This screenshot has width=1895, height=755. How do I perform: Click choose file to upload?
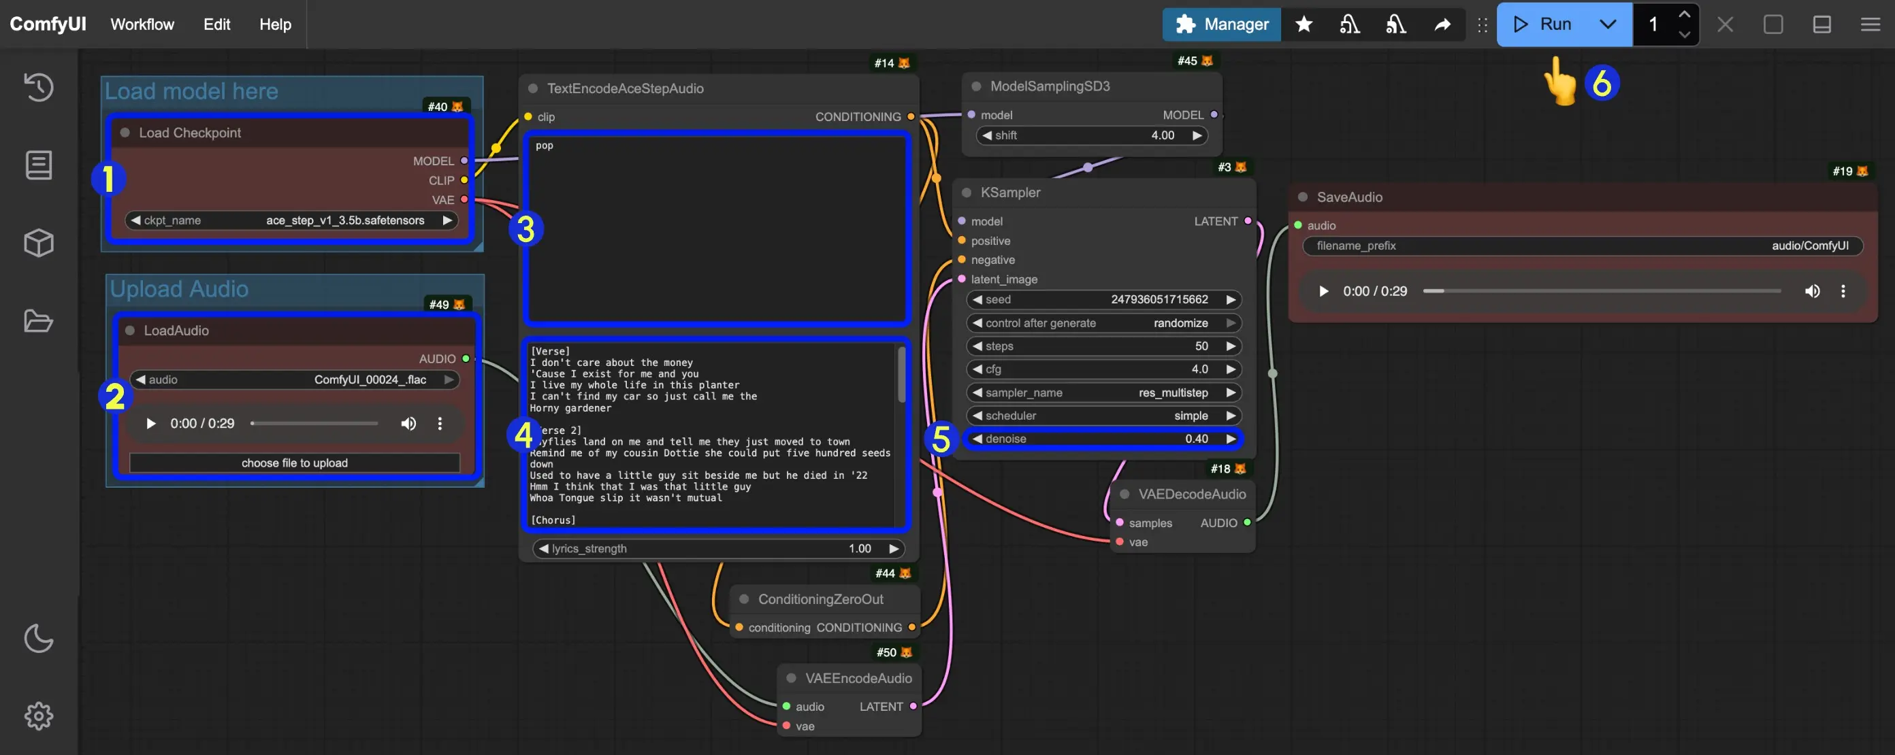coord(294,463)
